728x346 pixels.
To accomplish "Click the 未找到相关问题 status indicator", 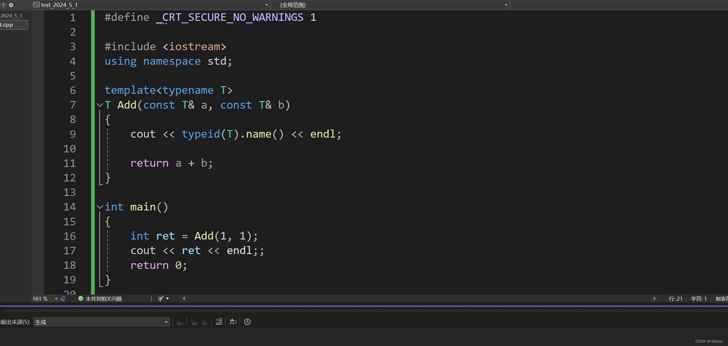I will point(100,299).
